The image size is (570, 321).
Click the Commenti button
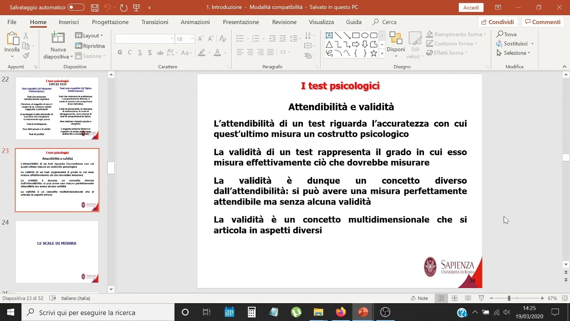point(542,22)
